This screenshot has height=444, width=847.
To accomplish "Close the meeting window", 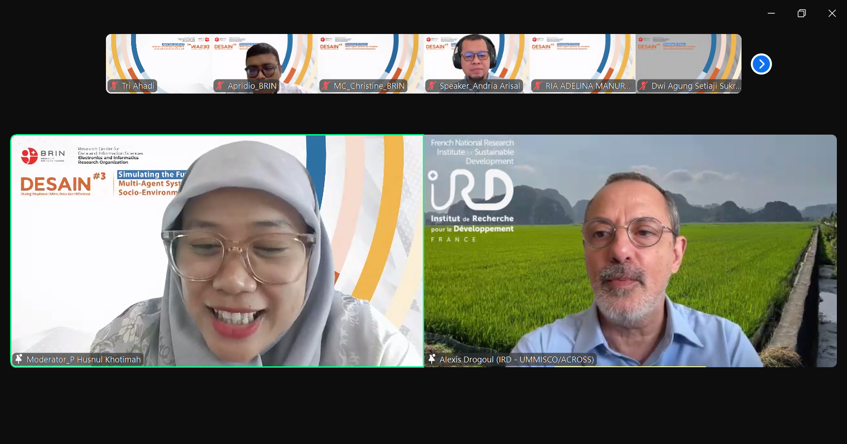I will click(832, 13).
